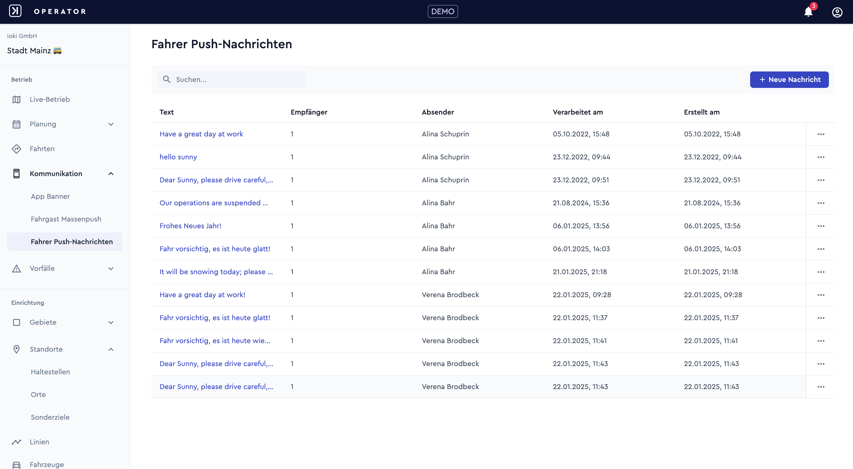Open the 'Our operations are suspended' message
This screenshot has width=853, height=469.
214,203
